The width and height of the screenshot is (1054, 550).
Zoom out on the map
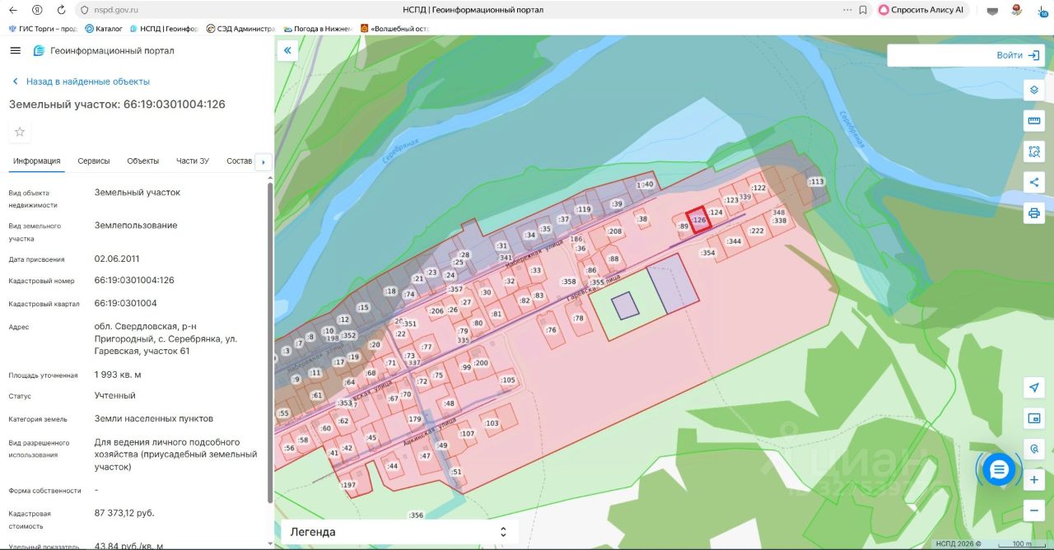(1034, 510)
